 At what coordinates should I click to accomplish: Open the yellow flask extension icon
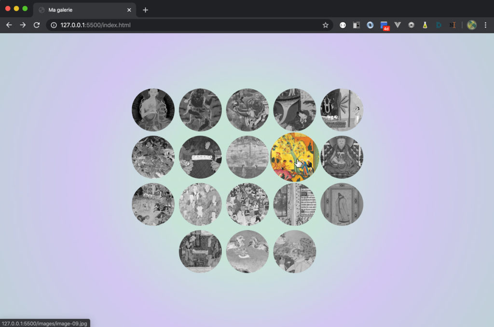[425, 25]
